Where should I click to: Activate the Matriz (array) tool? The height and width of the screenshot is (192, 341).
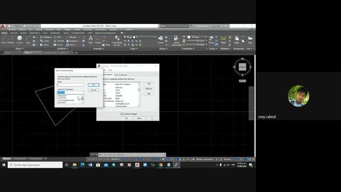coord(70,45)
